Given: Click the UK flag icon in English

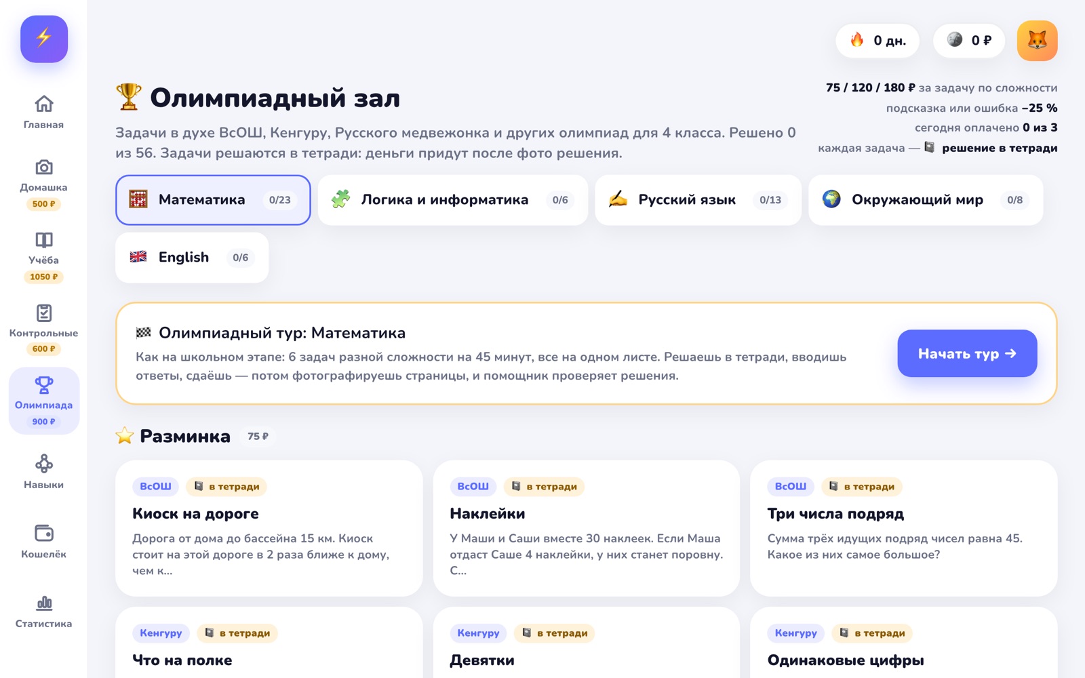Looking at the screenshot, I should point(138,257).
